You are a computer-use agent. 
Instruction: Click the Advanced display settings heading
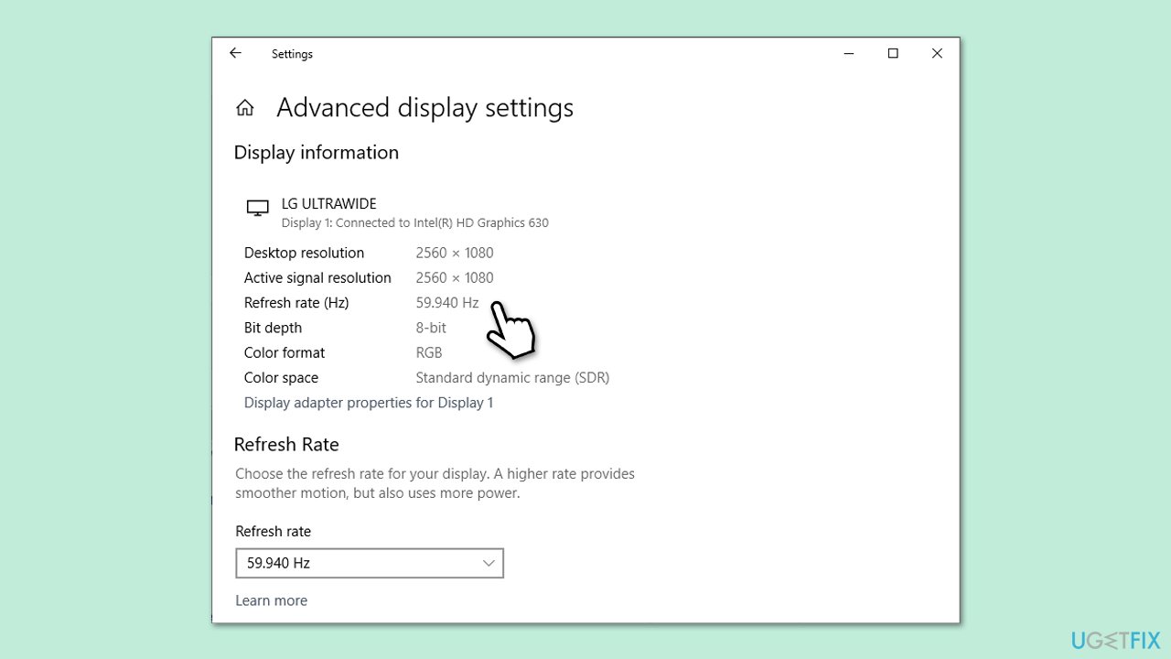424,108
